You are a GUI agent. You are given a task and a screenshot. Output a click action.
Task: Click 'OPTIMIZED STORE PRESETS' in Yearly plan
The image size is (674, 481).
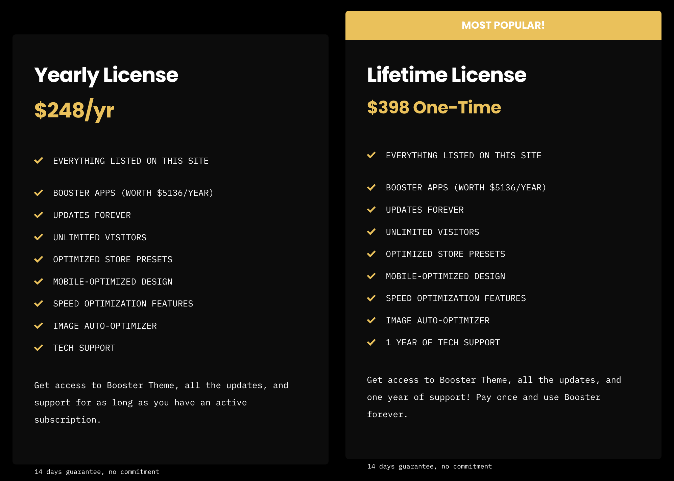113,260
